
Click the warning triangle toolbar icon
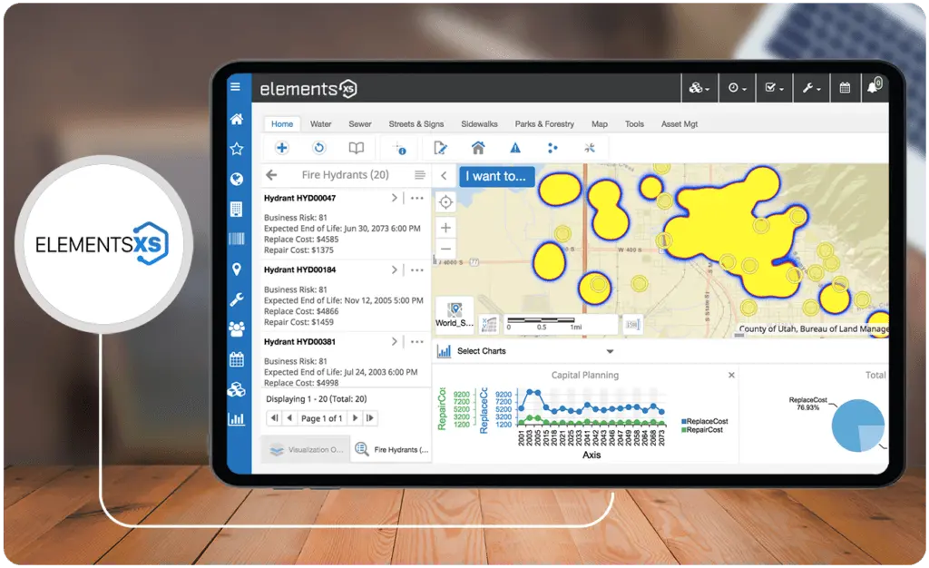(x=515, y=148)
